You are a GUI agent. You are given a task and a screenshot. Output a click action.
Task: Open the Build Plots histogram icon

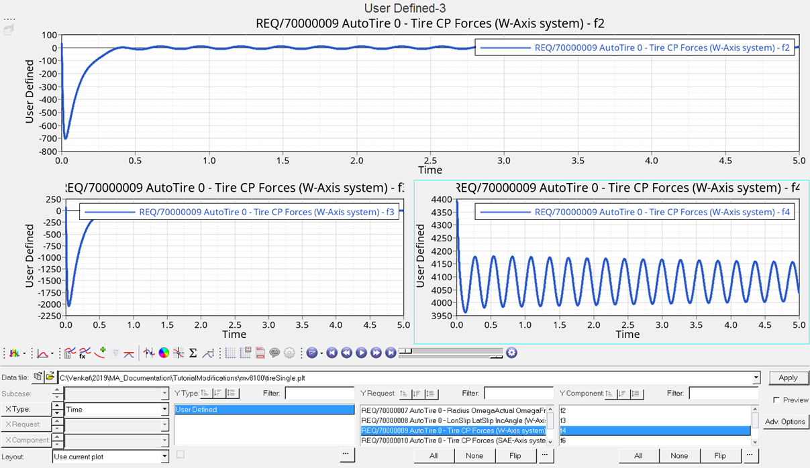pyautogui.click(x=14, y=353)
